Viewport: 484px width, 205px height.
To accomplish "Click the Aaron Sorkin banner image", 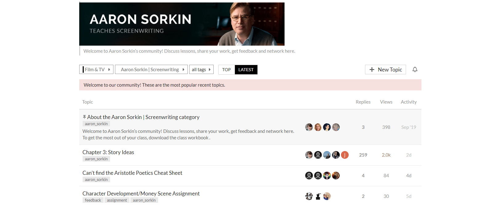I will [x=182, y=24].
